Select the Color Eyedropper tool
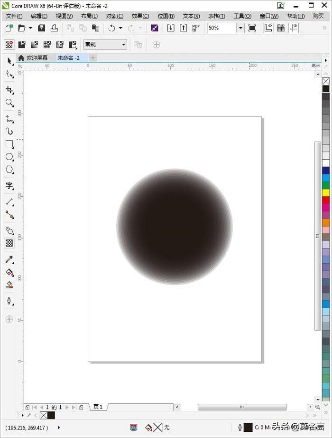Viewport: 332px width, 438px height. (x=9, y=259)
